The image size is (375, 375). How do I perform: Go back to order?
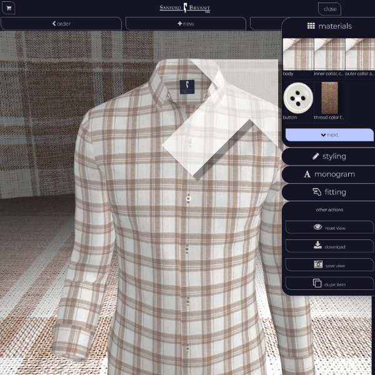[61, 24]
